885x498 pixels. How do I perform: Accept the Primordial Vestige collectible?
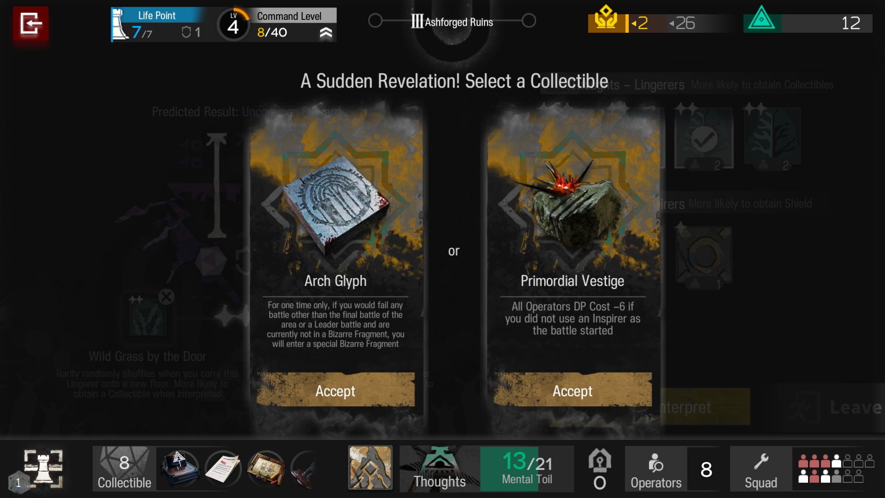pyautogui.click(x=572, y=391)
